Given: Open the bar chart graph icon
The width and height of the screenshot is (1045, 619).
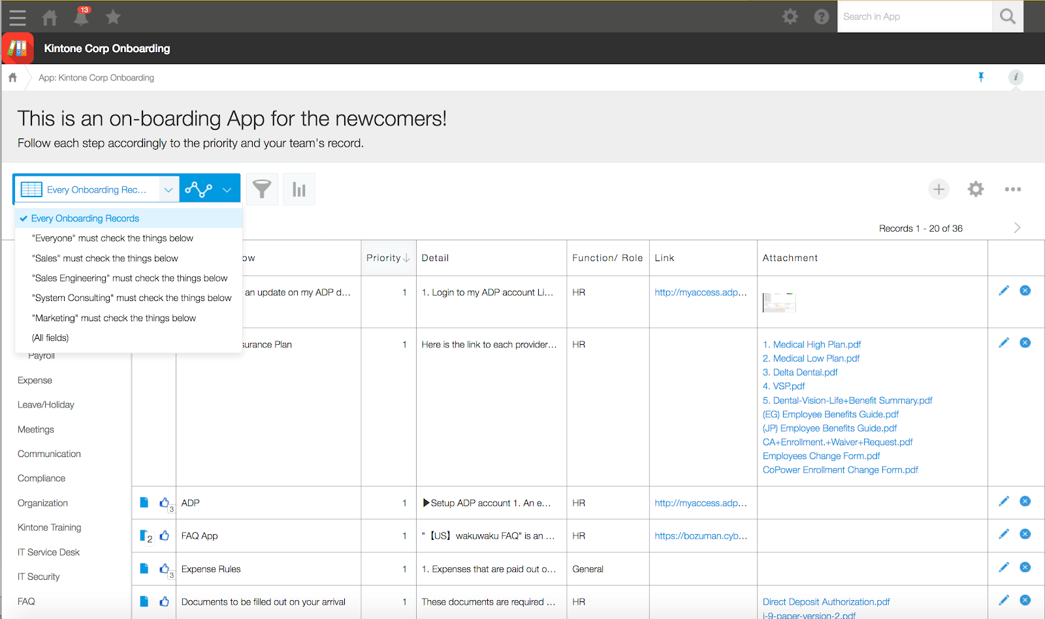Looking at the screenshot, I should [299, 189].
